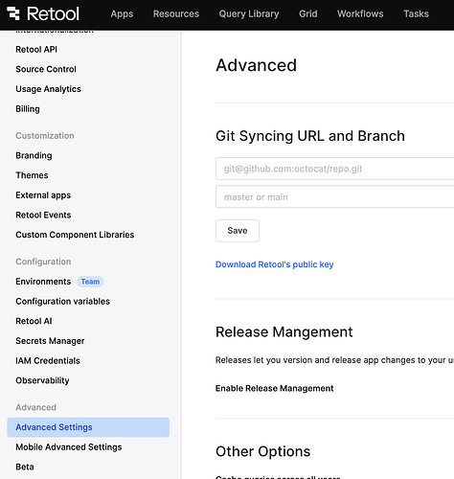Open the Grid navigation tab

(308, 13)
